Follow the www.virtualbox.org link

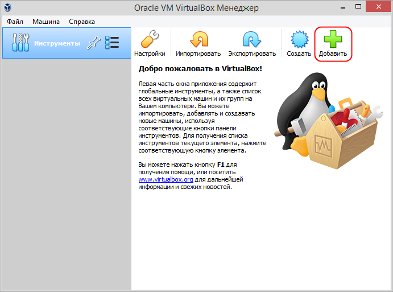pyautogui.click(x=166, y=179)
